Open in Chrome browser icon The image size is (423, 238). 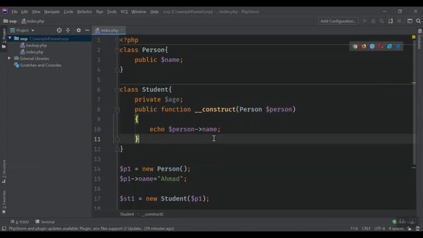(355, 46)
